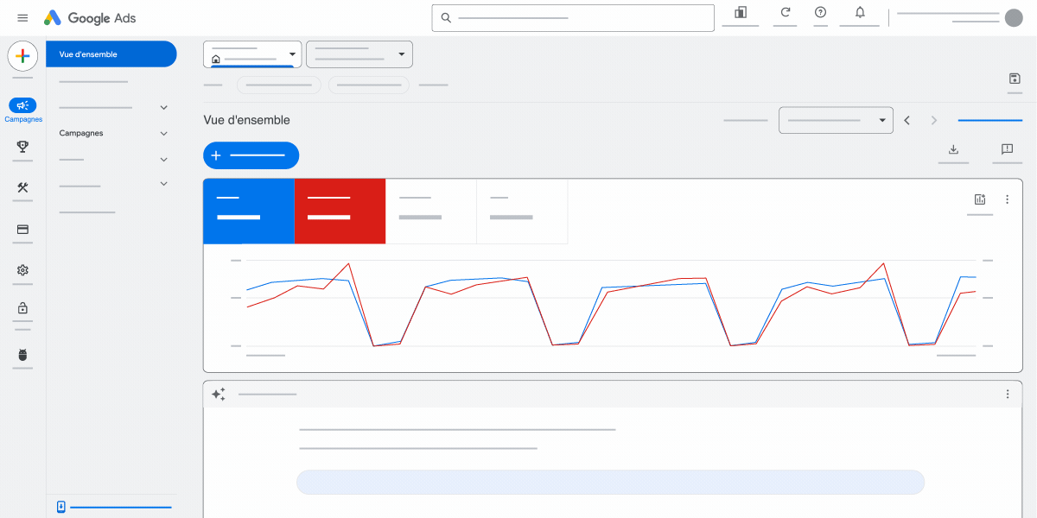Open the Campagnes sidebar icon
Screen dimensions: 1037x518
[22, 105]
